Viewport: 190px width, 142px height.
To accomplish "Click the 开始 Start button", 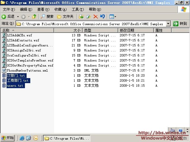I will [x=8, y=138].
